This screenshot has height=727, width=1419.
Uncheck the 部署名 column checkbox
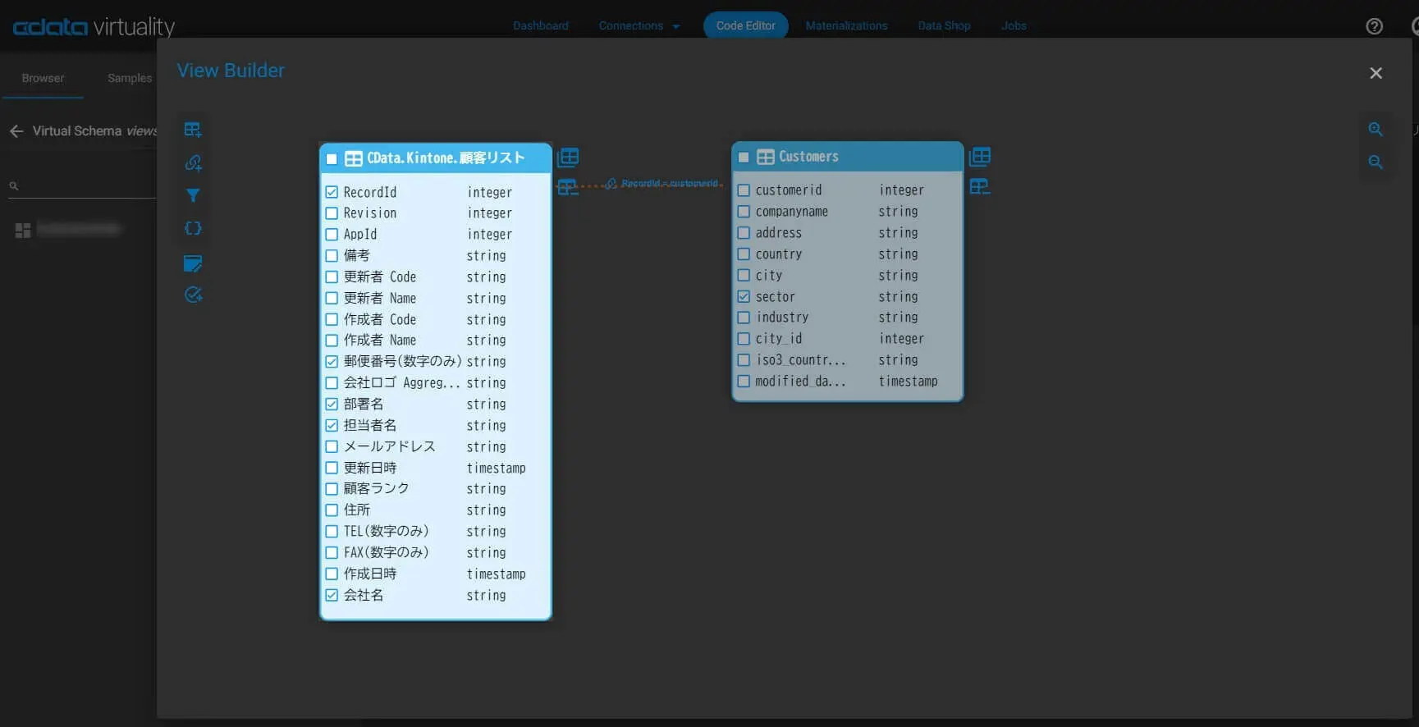(332, 405)
